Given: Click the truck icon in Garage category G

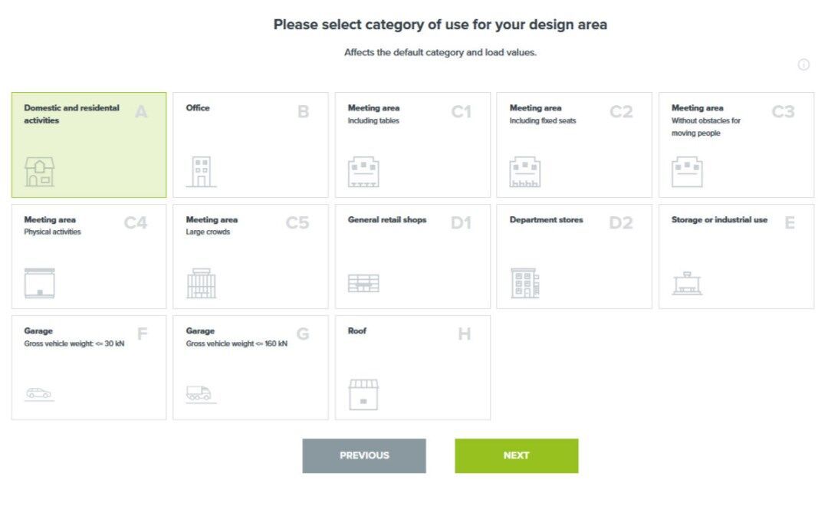Looking at the screenshot, I should click(201, 393).
